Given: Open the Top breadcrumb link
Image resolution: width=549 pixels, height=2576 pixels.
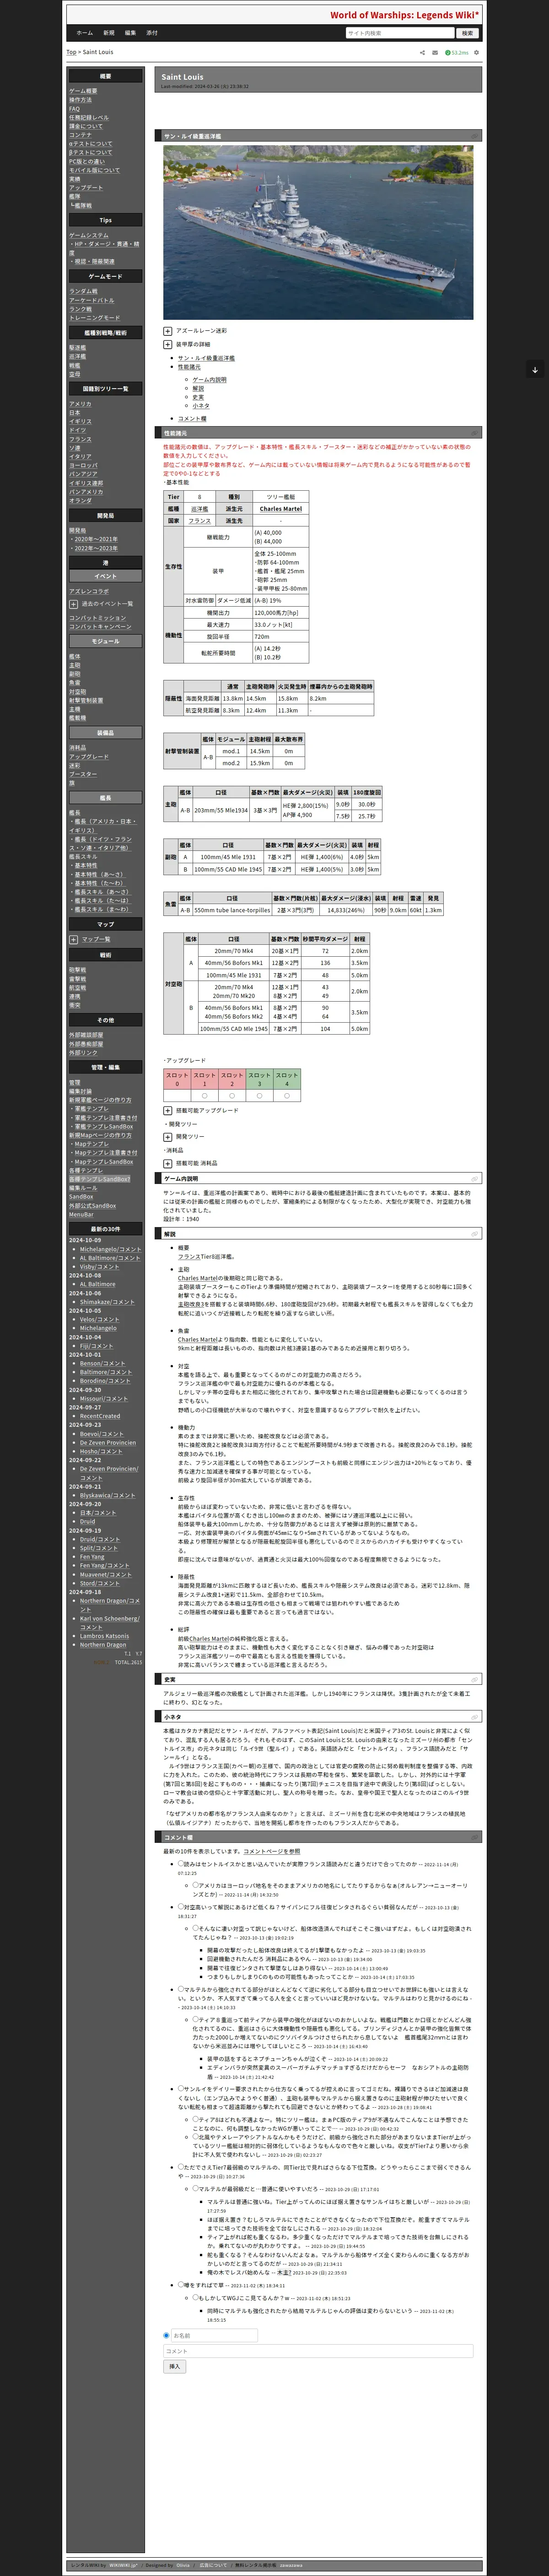Looking at the screenshot, I should [71, 52].
